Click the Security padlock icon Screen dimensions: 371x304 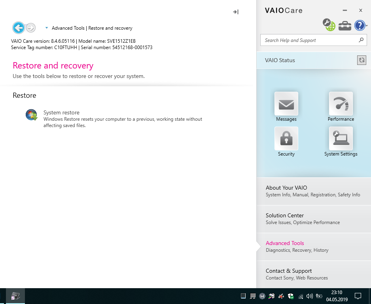pyautogui.click(x=286, y=139)
